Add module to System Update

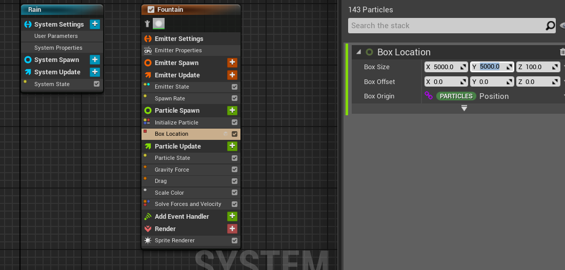click(95, 72)
